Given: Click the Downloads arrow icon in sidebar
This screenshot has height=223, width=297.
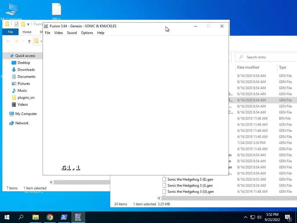Looking at the screenshot, I should [x=14, y=70].
